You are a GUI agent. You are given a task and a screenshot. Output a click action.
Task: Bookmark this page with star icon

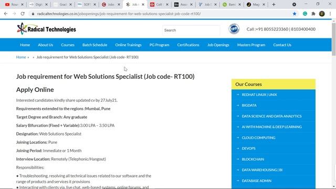point(295,14)
